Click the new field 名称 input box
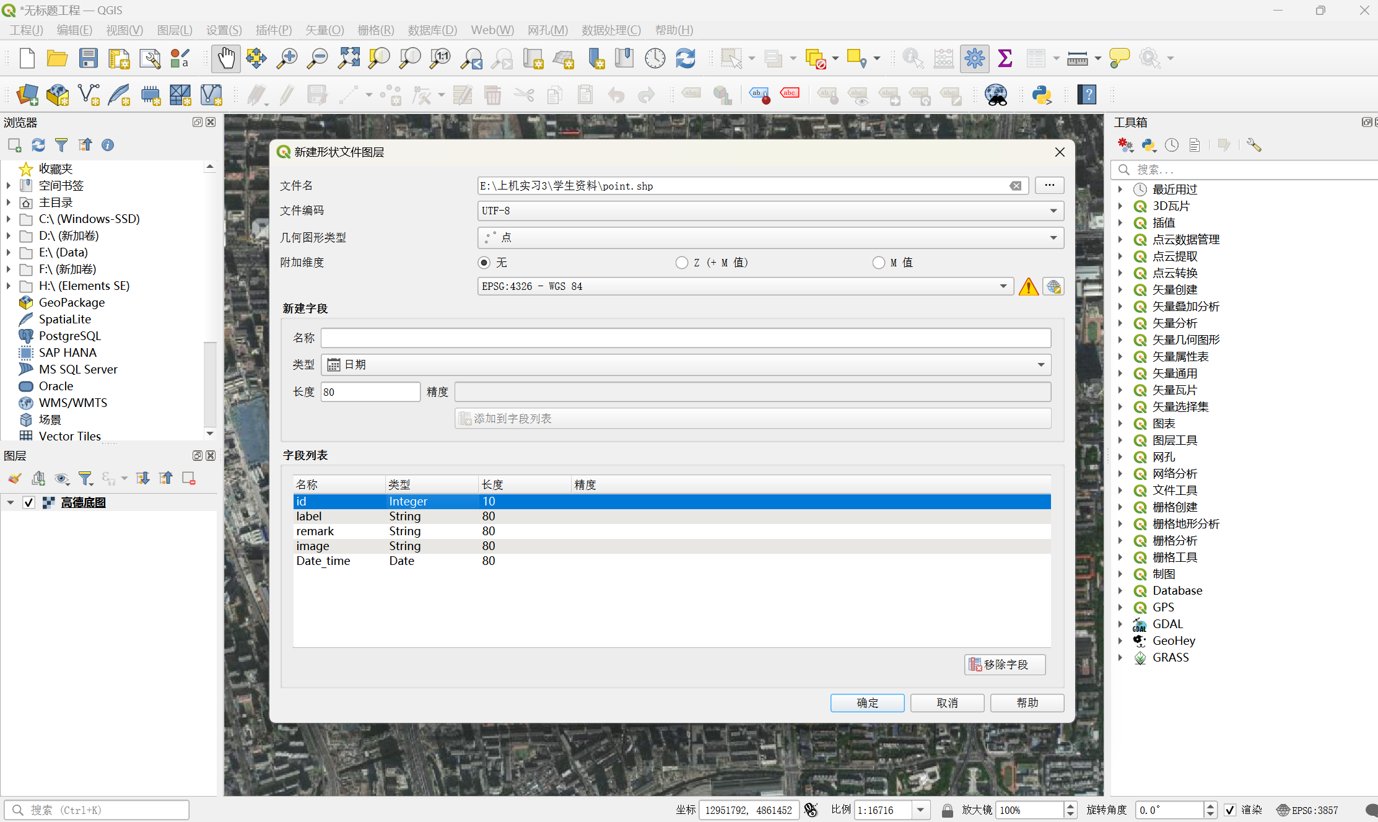The width and height of the screenshot is (1378, 822). 686,338
